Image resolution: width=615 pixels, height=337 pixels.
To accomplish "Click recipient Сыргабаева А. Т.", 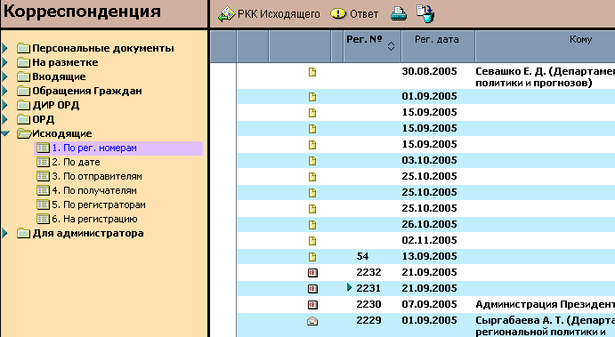I will tap(546, 326).
